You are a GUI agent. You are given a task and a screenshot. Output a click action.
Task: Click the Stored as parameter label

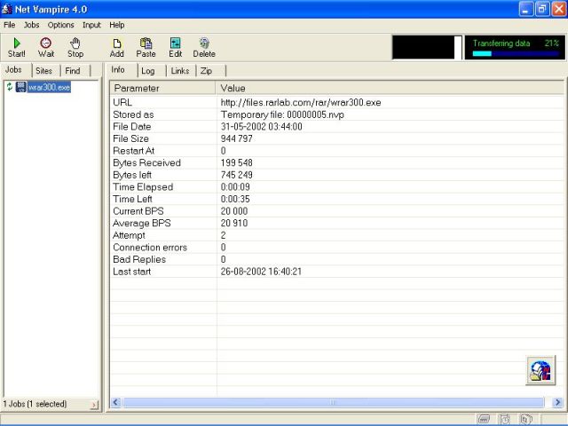(x=133, y=114)
